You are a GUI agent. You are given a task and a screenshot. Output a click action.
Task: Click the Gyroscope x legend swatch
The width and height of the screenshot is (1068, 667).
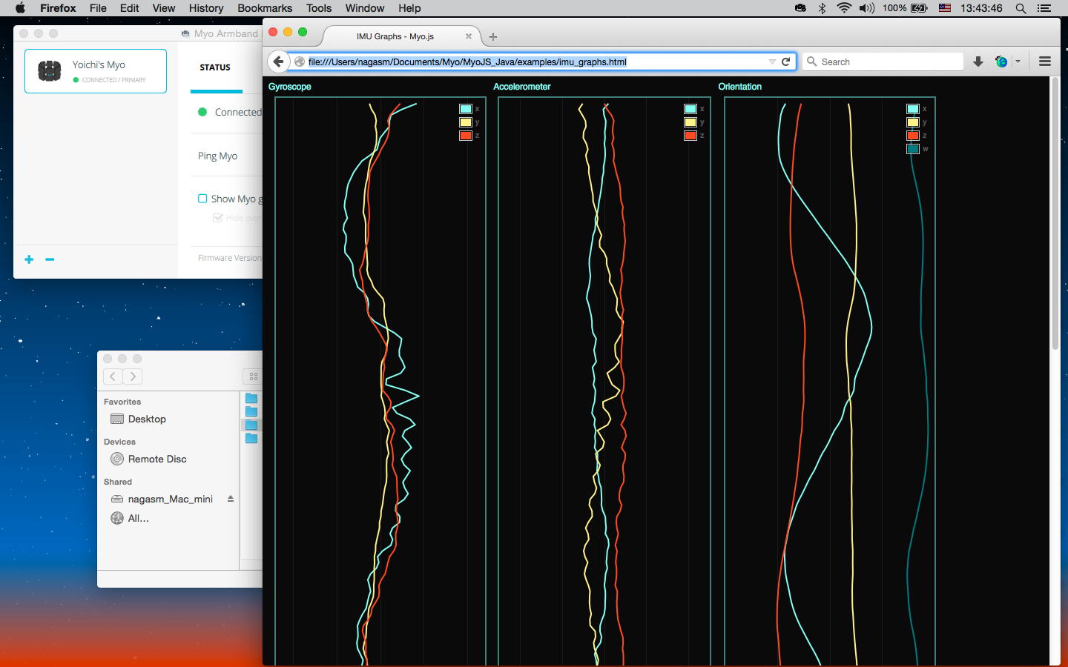466,109
